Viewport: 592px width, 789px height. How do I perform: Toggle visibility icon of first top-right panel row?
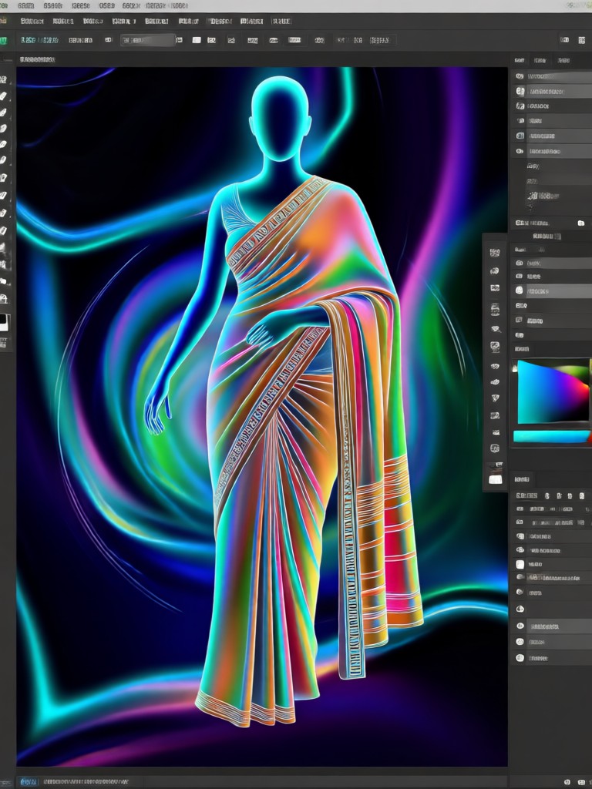tap(520, 76)
